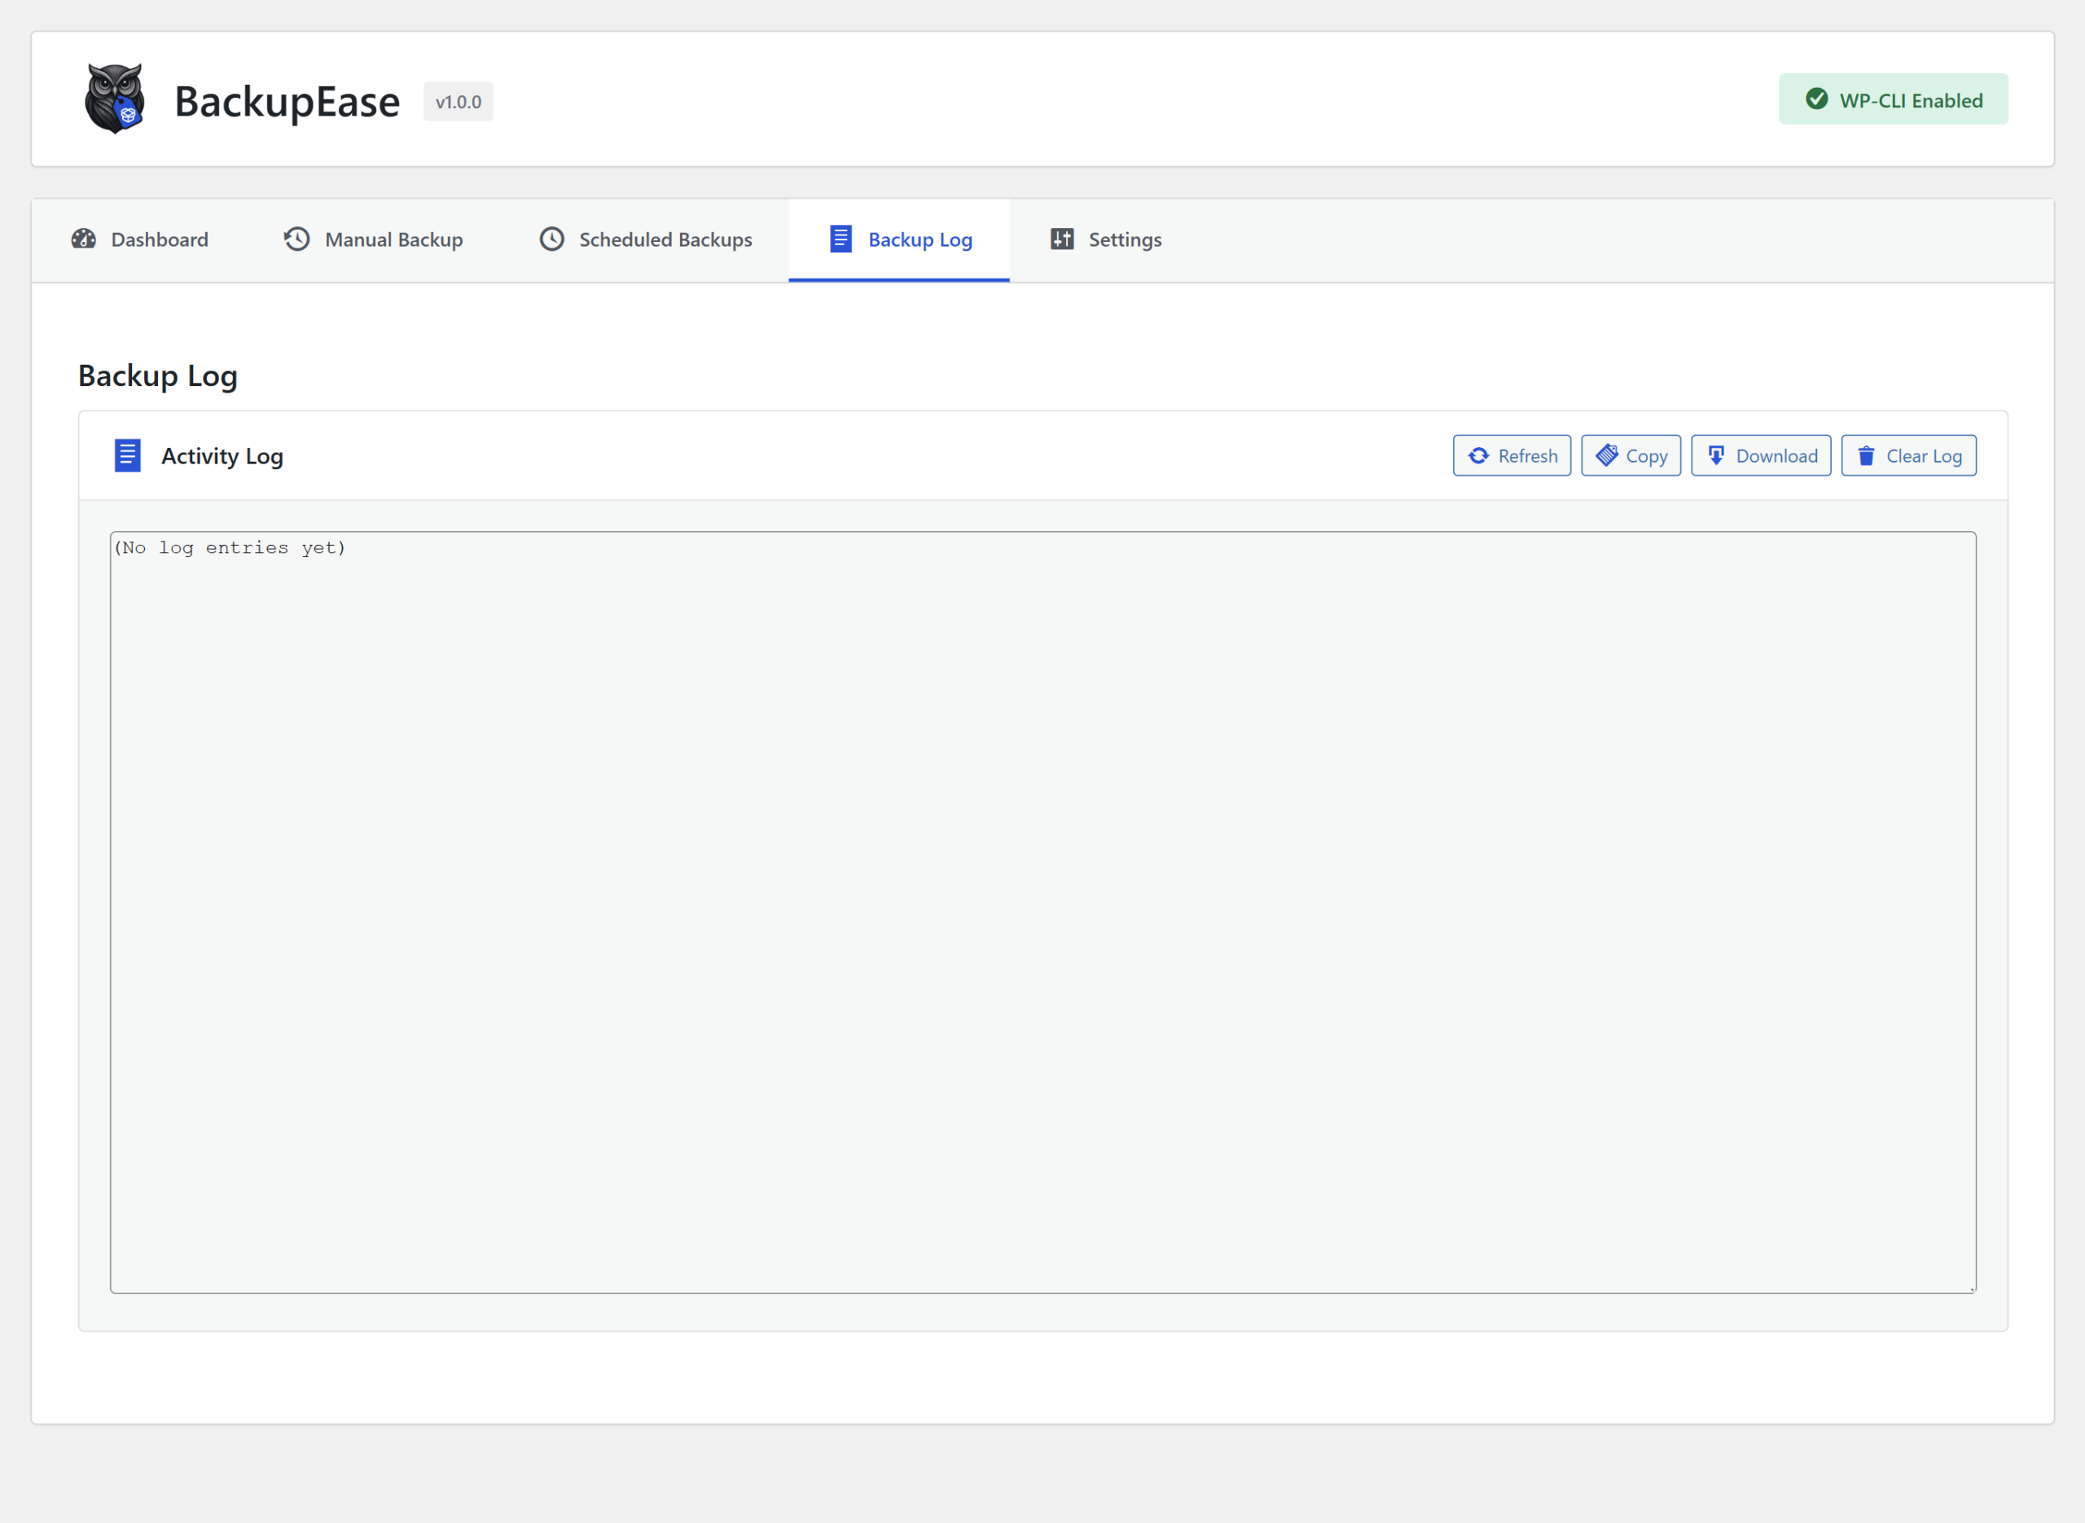Click the Settings sliders icon
The image size is (2085, 1523).
pyautogui.click(x=1062, y=239)
